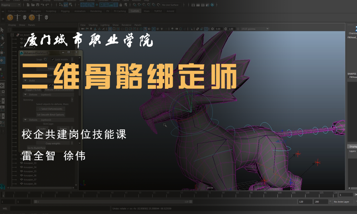The image size is (357, 214).
Task: Switch to the Rigging shelf tab
Action: tap(65, 11)
